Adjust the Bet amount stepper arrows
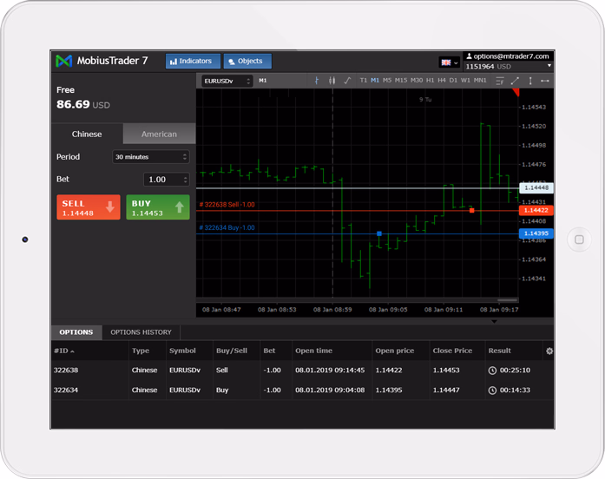The image size is (605, 479). 185,180
